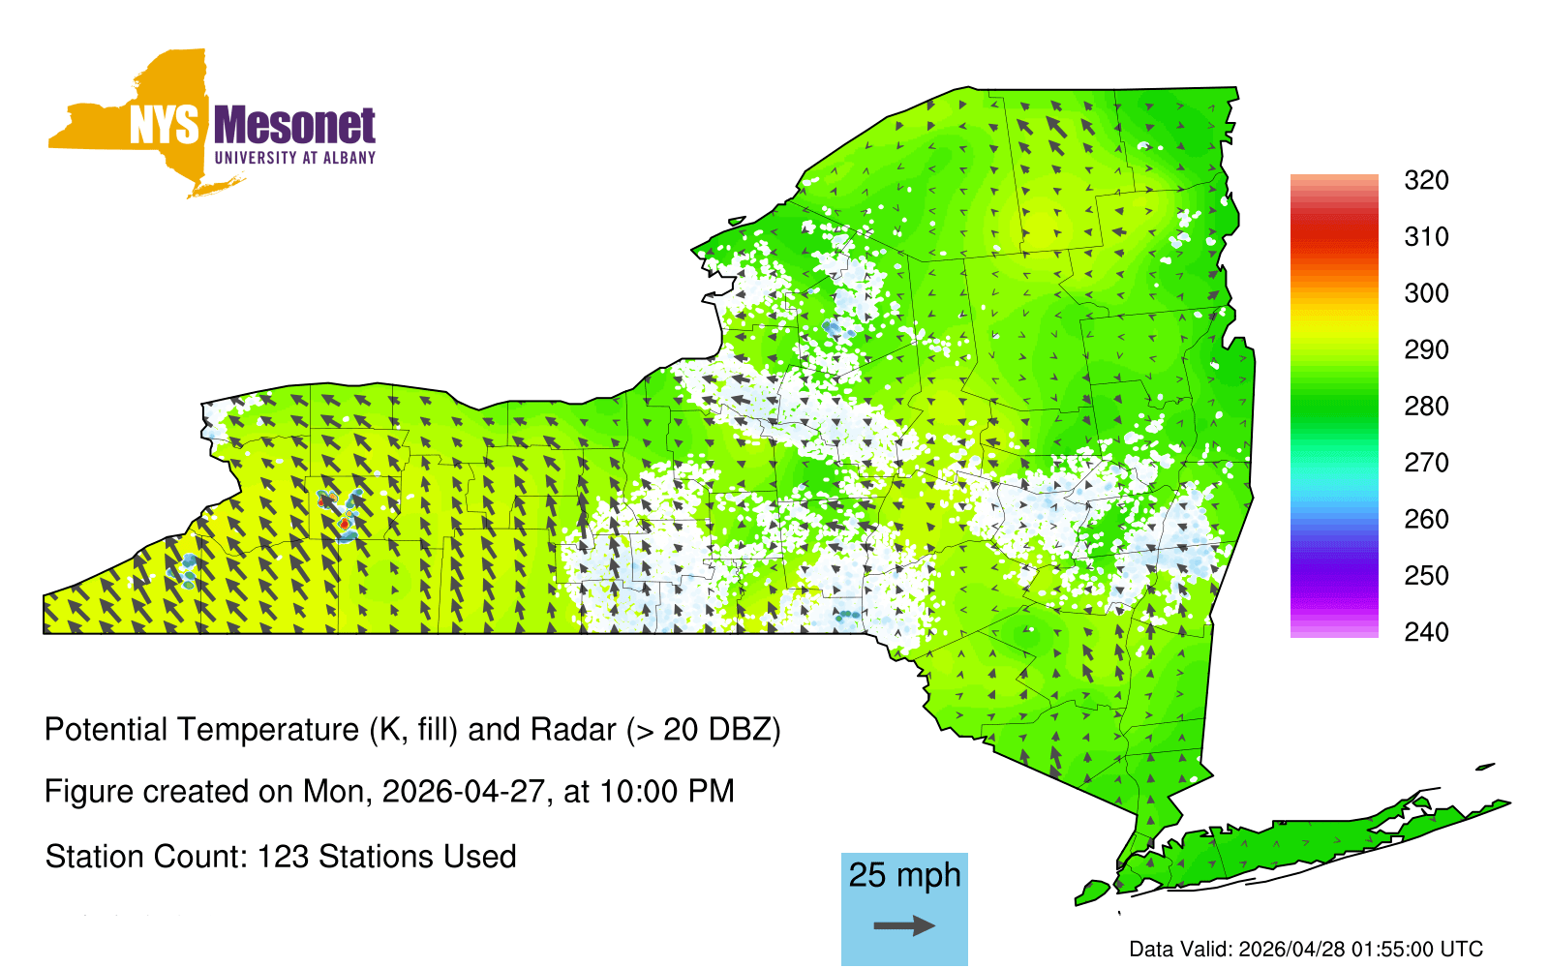Click the 300 color bar label

click(x=1426, y=294)
